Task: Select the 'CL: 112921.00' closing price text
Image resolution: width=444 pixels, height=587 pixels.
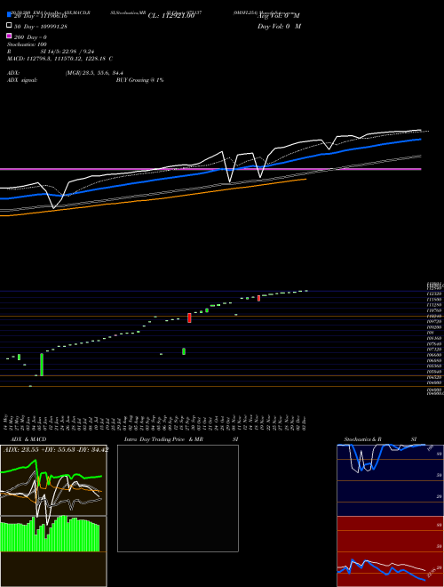Action: click(171, 16)
